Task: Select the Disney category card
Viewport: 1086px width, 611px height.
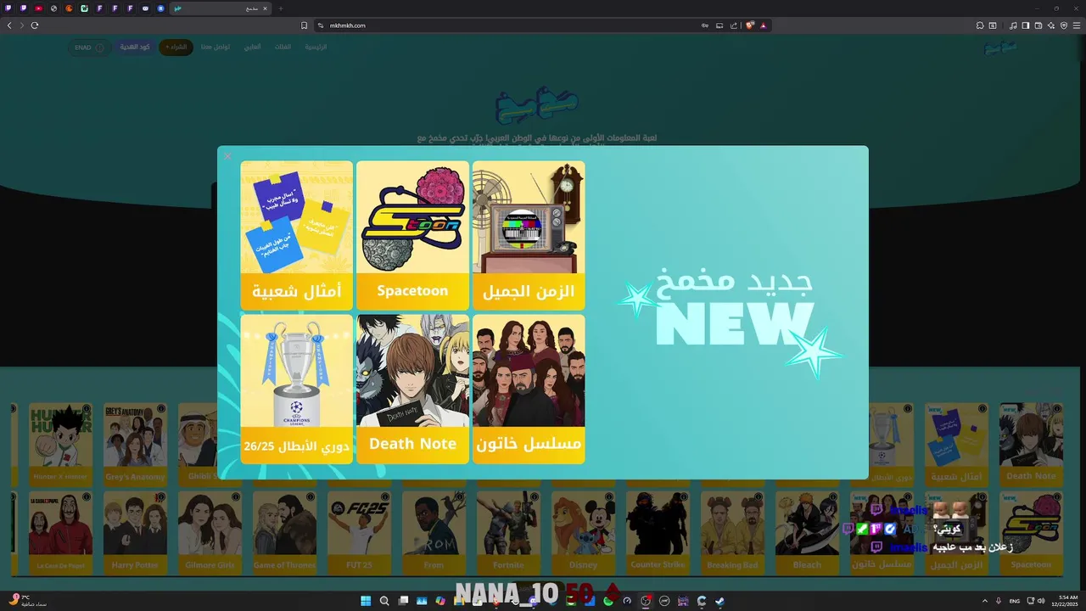Action: pos(583,533)
